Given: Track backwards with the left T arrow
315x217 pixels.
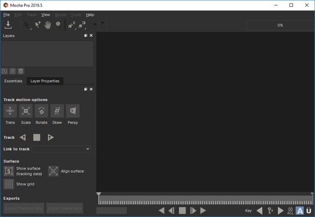Looking at the screenshot, I should click(23, 138).
